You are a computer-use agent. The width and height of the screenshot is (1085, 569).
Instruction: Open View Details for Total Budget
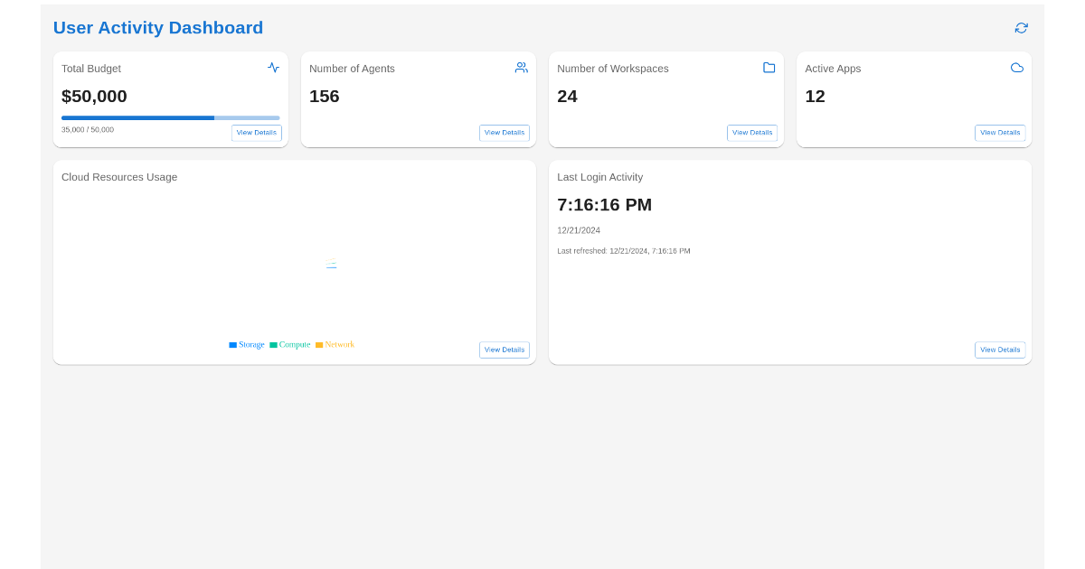click(x=256, y=133)
